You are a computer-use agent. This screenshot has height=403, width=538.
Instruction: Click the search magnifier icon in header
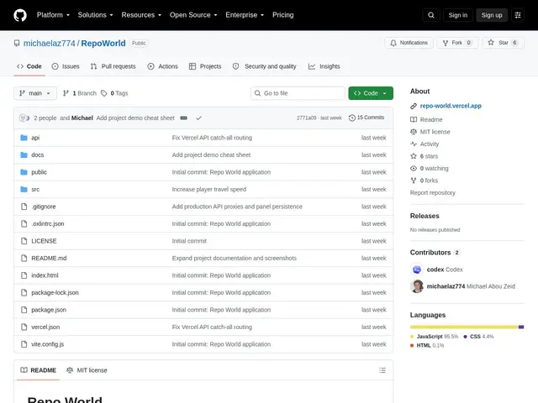point(431,15)
